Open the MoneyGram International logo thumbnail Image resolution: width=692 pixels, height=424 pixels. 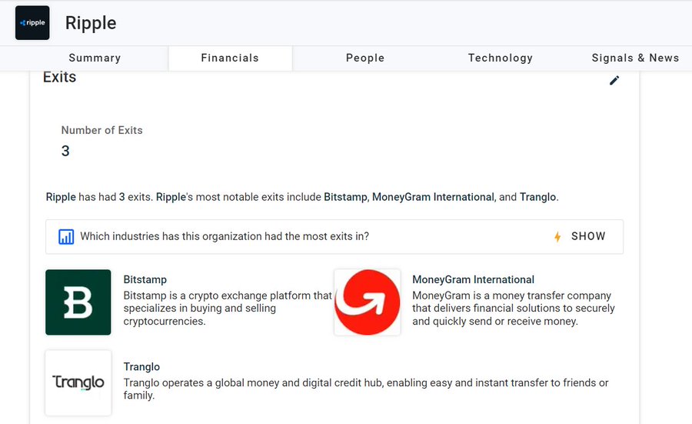[368, 302]
